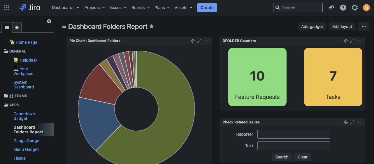Click the blue Create button
The height and width of the screenshot is (164, 374).
(207, 8)
